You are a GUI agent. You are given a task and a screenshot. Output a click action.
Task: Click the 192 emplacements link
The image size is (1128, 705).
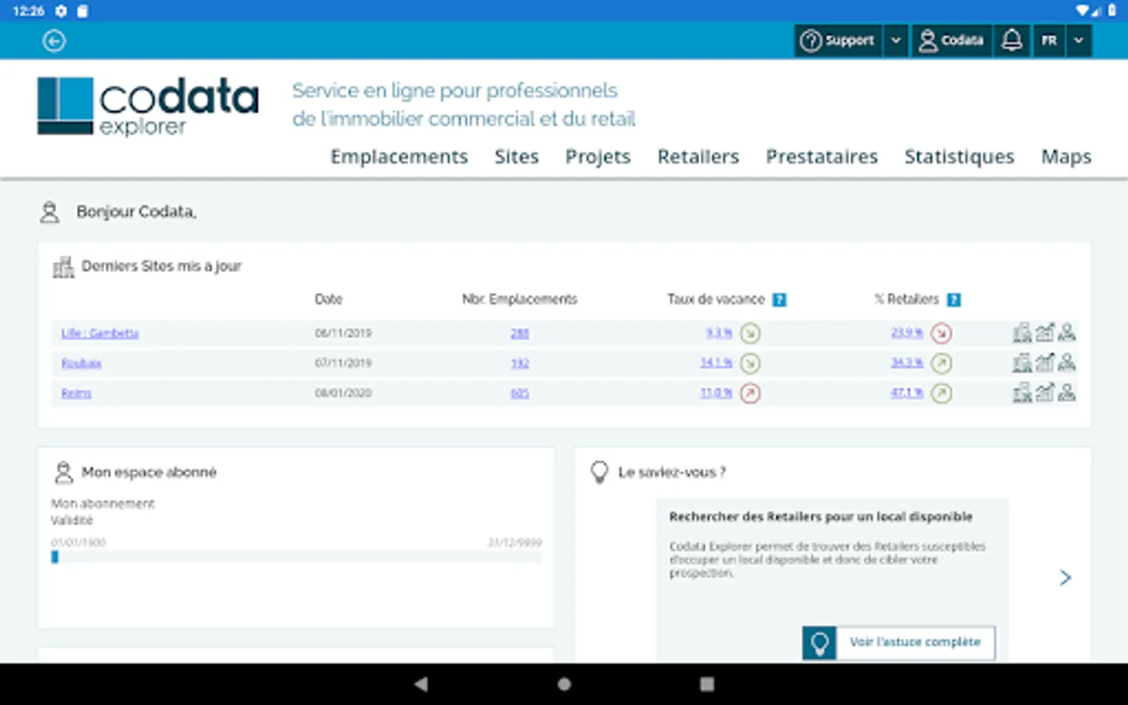click(519, 363)
